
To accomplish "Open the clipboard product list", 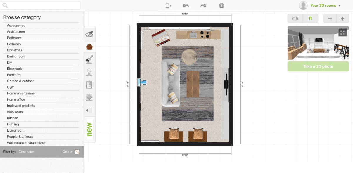I will click(89, 85).
